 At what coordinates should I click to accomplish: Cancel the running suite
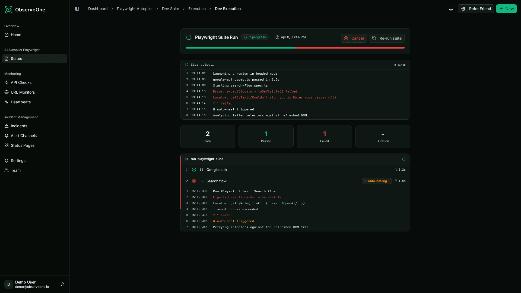354,38
